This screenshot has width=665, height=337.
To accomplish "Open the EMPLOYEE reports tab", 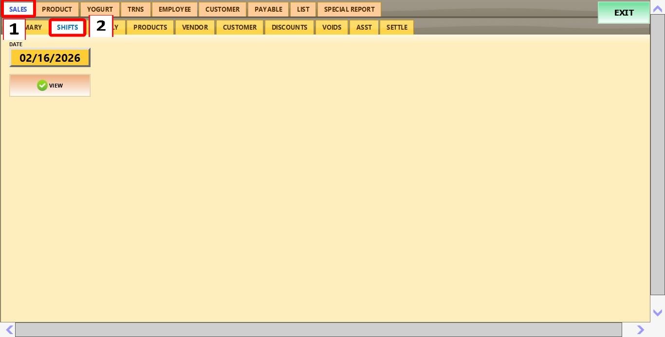I will pyautogui.click(x=175, y=9).
